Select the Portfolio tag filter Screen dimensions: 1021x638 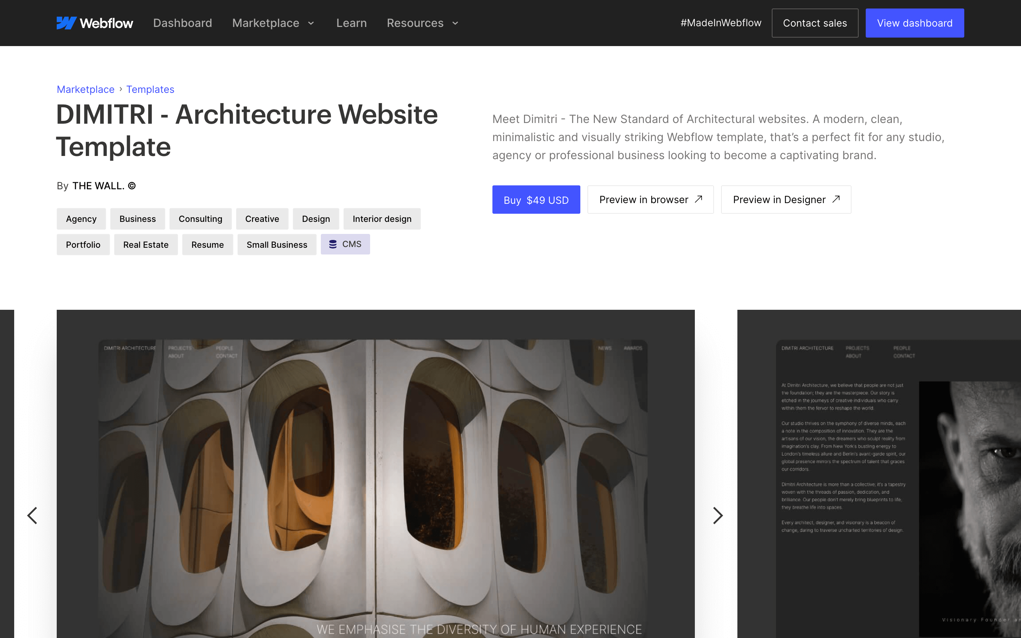tap(83, 244)
